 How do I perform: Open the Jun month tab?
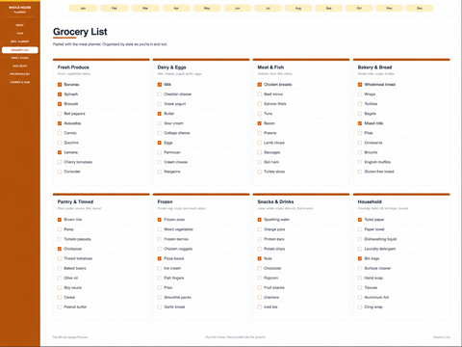pyautogui.click(x=238, y=8)
